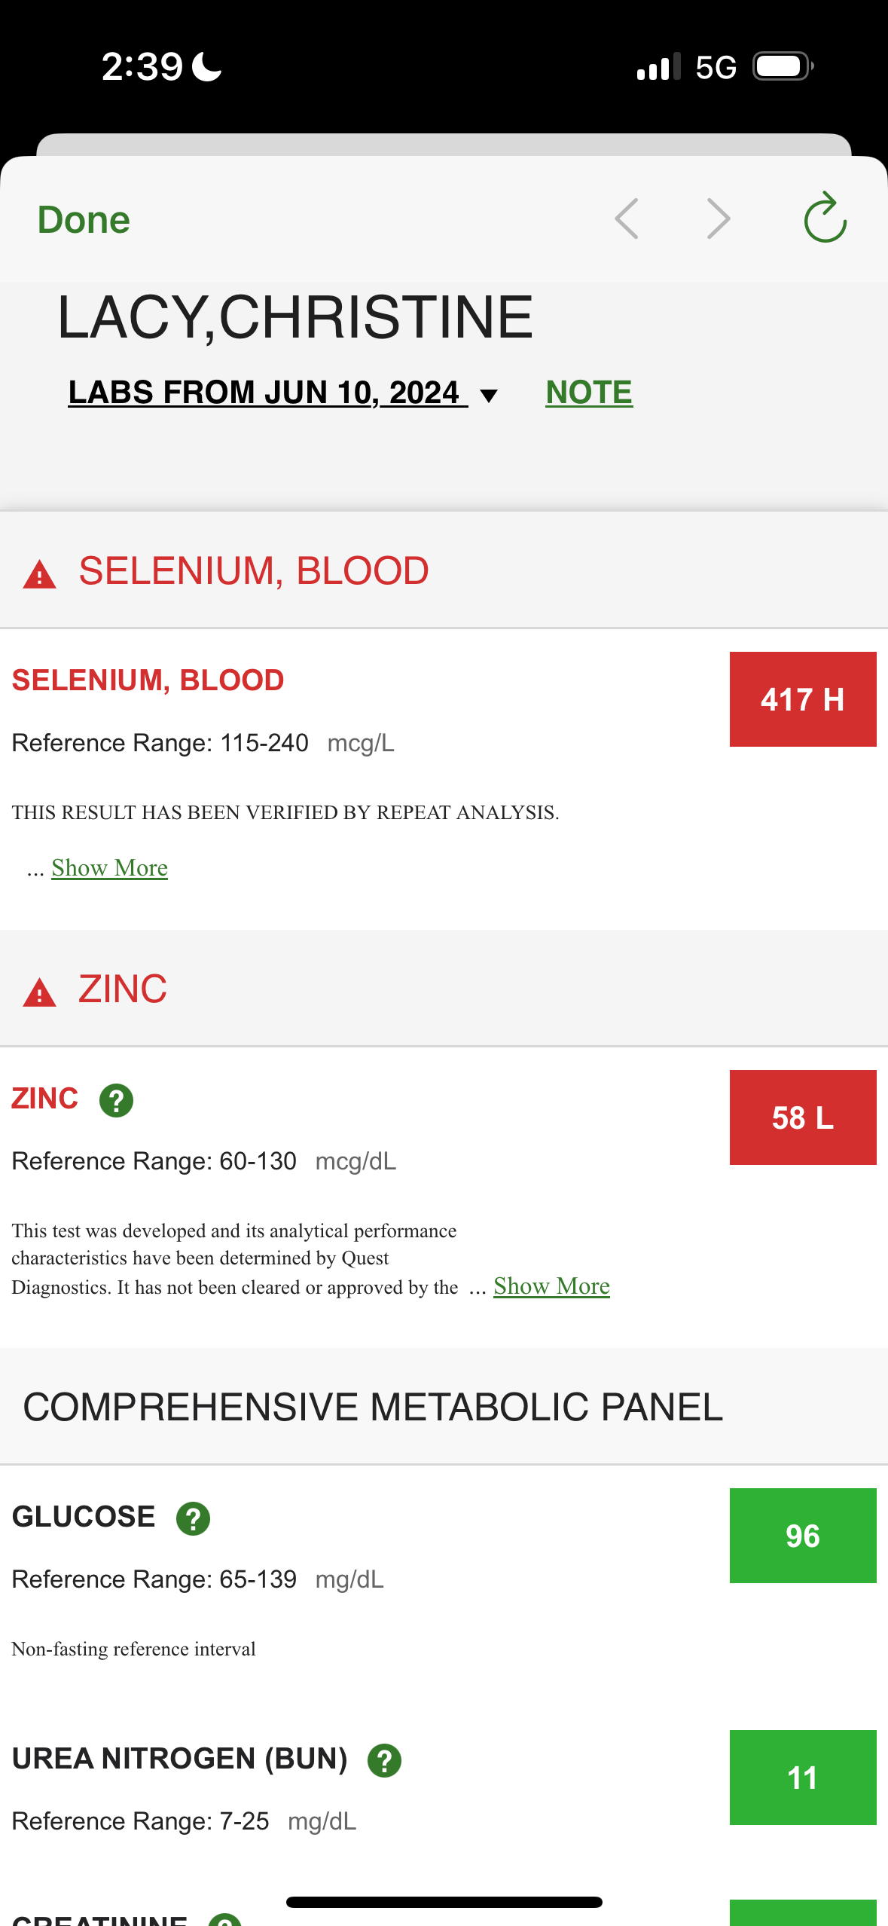Open help icon beside UREA NITROGEN (BUN)
The width and height of the screenshot is (888, 1926).
pyautogui.click(x=384, y=1761)
